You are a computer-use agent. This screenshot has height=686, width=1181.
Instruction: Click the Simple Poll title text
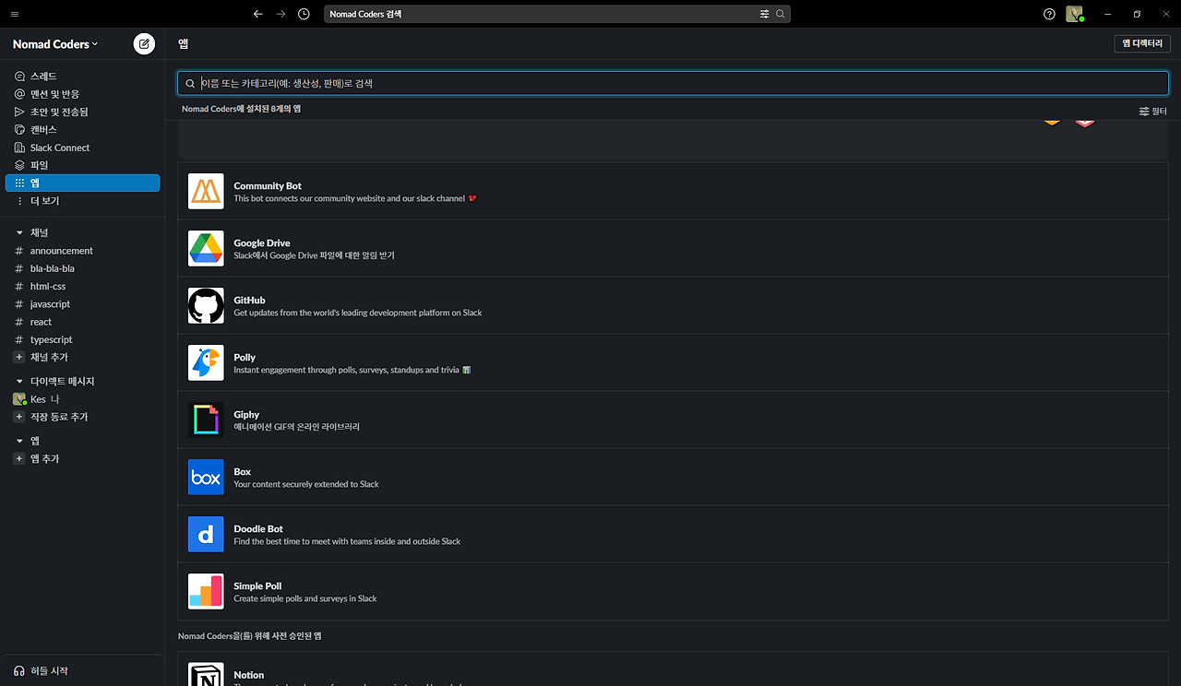pyautogui.click(x=257, y=586)
